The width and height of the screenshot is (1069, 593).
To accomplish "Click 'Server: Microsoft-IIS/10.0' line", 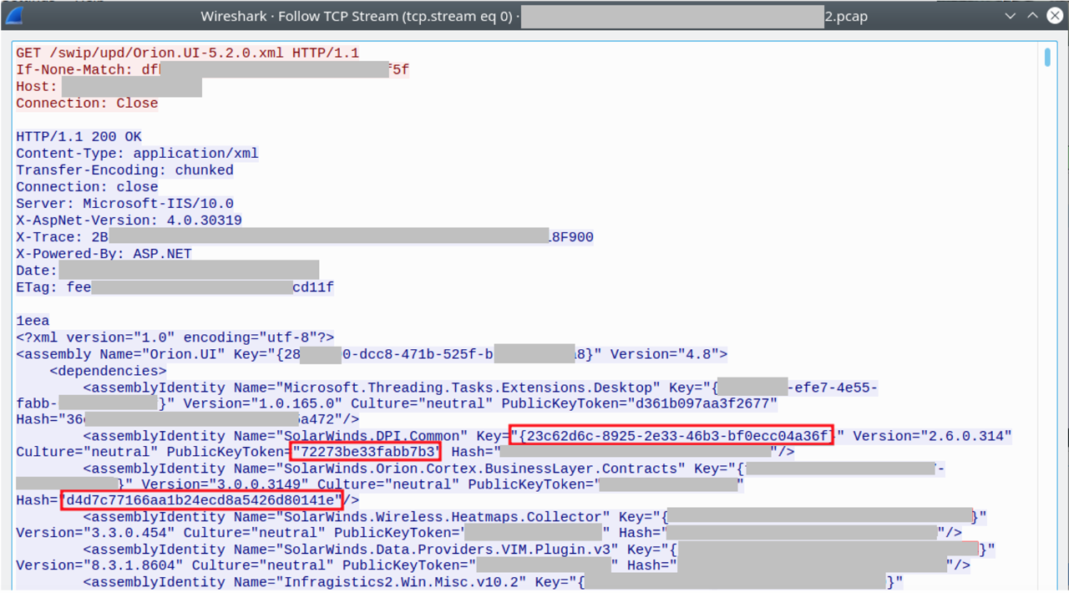I will (x=124, y=204).
